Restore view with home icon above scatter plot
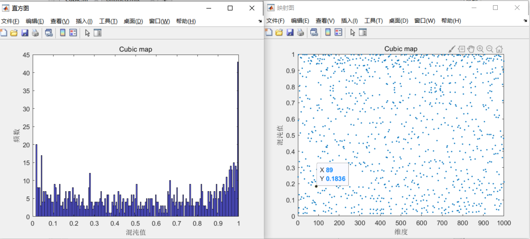 pos(499,49)
